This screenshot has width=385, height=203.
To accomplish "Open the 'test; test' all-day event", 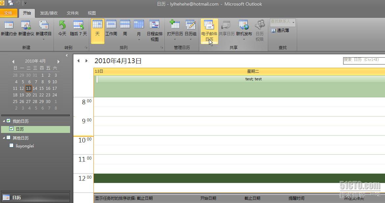I will [x=241, y=79].
